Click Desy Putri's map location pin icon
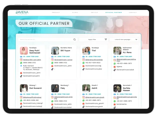This screenshot has height=117, width=156. (21, 66)
